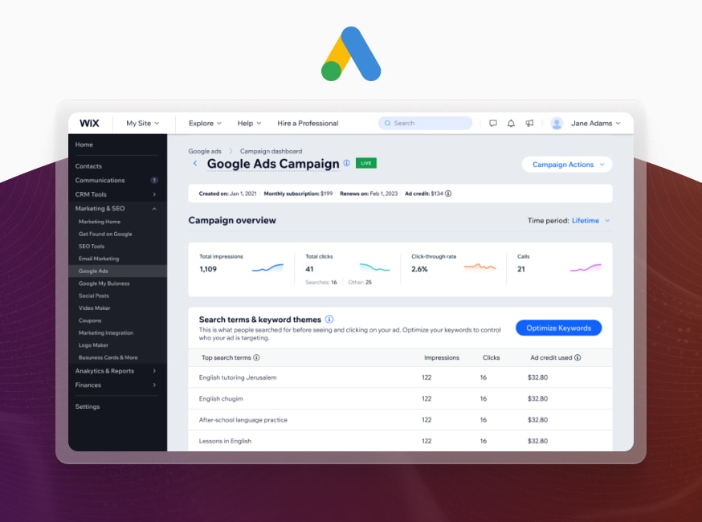Click Hire a Professional link
Viewport: 702px width, 522px height.
308,123
